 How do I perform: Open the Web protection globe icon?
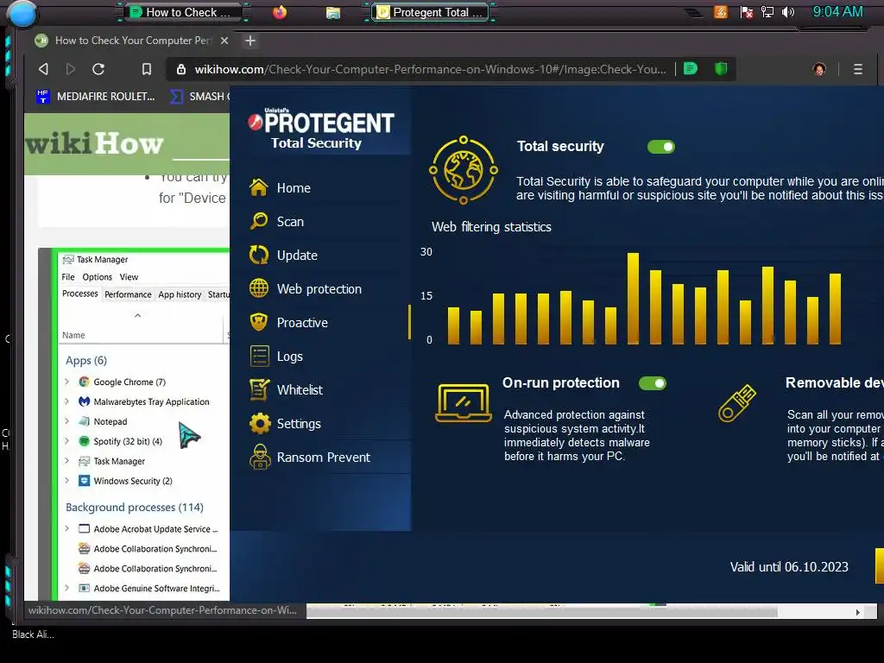click(x=259, y=288)
